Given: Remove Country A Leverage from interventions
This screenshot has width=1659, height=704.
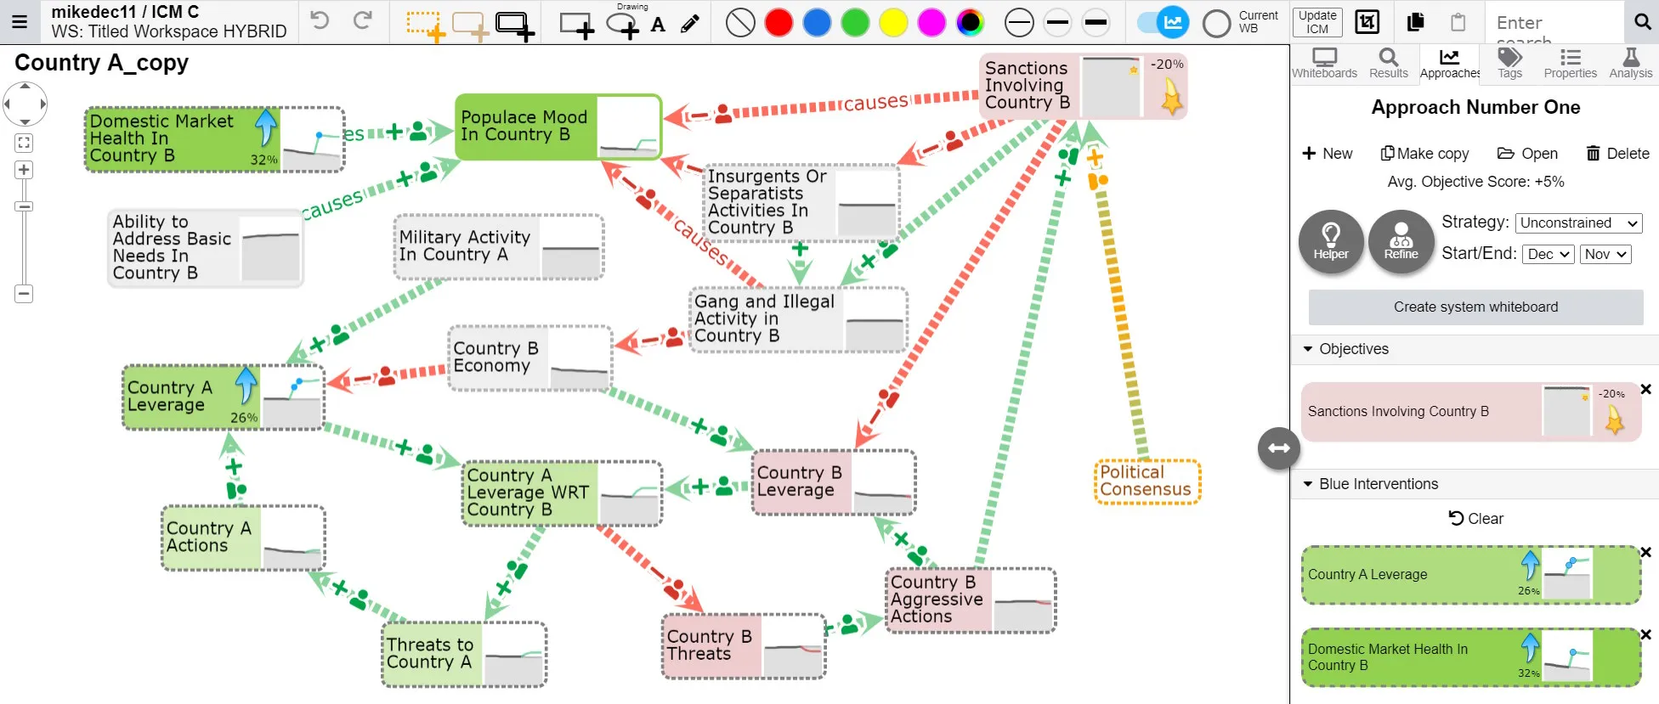Looking at the screenshot, I should point(1645,553).
